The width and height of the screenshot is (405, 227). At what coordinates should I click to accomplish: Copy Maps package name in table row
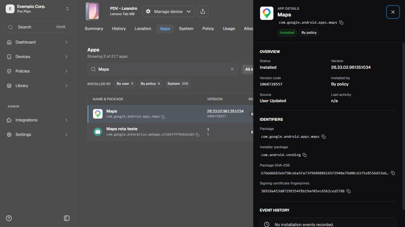(163, 117)
